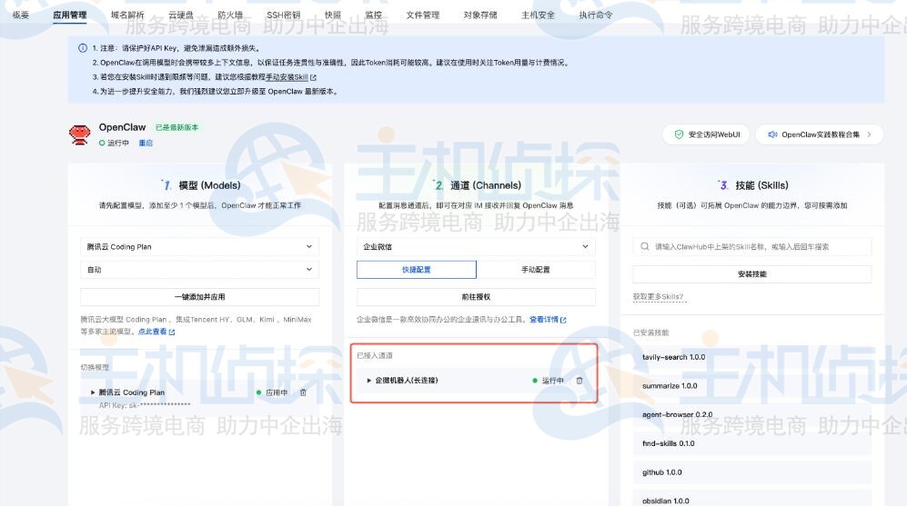Expand the 企微机器人(长连接) channel row
907x506 pixels.
pos(369,380)
